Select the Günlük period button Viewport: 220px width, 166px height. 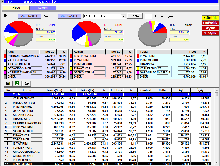(210, 18)
